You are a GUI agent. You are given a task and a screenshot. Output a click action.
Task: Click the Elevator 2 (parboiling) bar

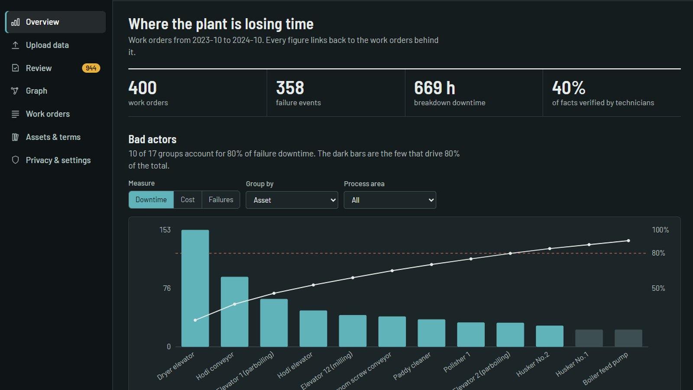tap(510, 335)
